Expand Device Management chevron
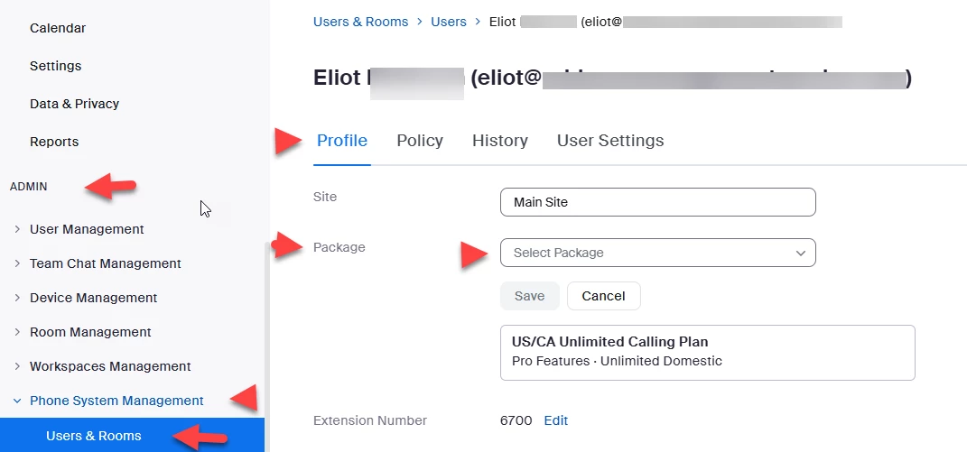 (x=17, y=298)
